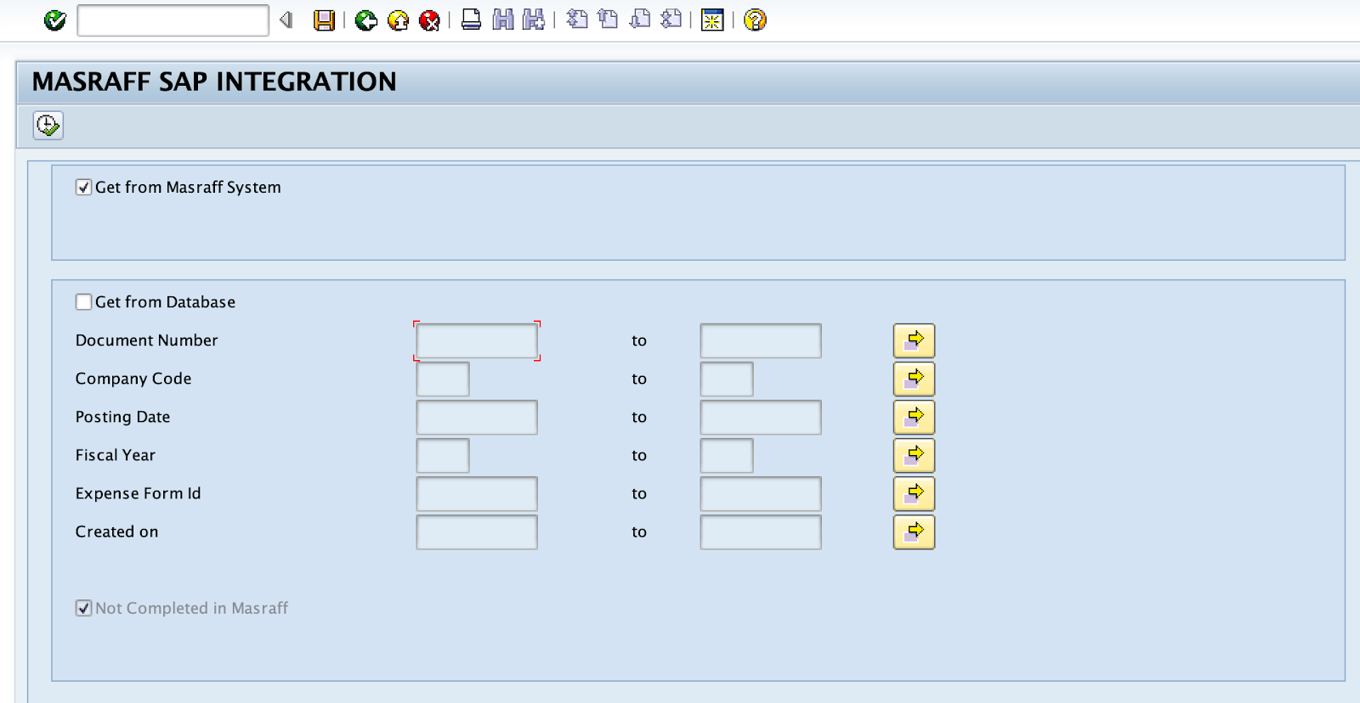Open multiple selection for Fiscal Year
Screen dimensions: 1360x703
coord(914,456)
